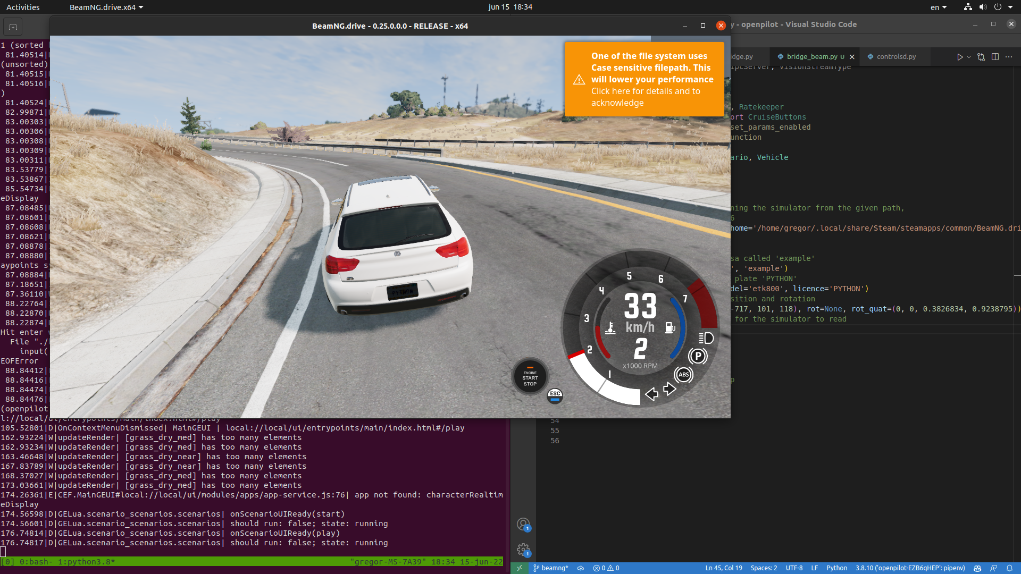This screenshot has height=574, width=1021.
Task: Close the bridge_beam.py tab
Action: point(852,57)
